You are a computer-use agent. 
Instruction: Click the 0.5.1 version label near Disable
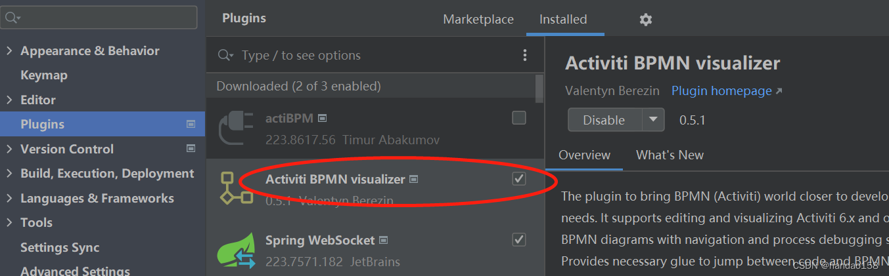coord(692,121)
